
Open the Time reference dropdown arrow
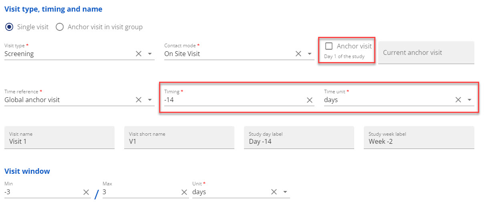(150, 100)
